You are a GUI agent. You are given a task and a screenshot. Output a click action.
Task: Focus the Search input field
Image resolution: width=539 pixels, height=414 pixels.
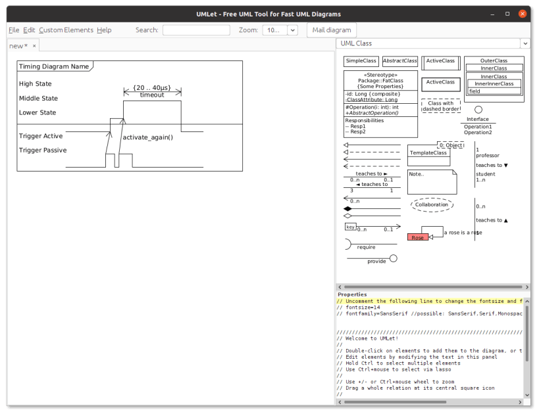pos(196,30)
